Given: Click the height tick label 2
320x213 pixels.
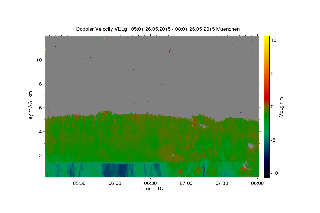Looking at the screenshot, I should [40, 156].
